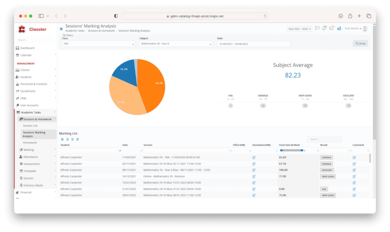Click the sidebar Search field
Viewport: 390px width, 232px height.
point(35,40)
